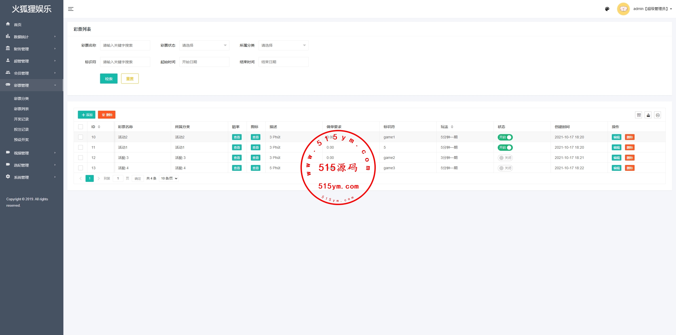Click the table print icon
Screen dimensions: 676x335
pos(658,115)
